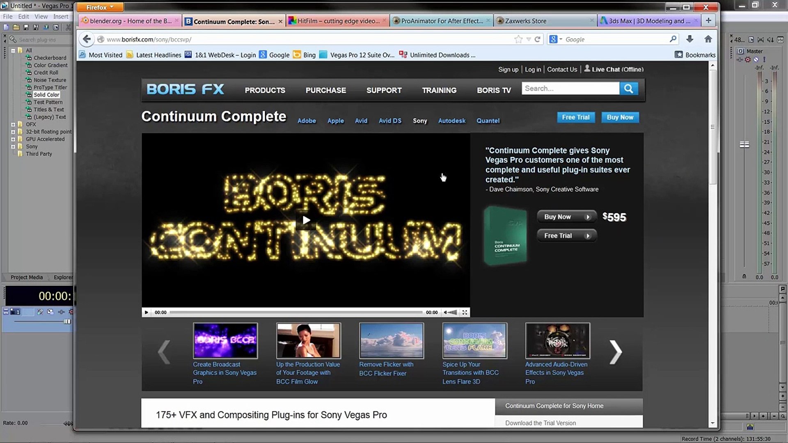Reload page with the refresh icon
Viewport: 788px width, 443px height.
537,39
